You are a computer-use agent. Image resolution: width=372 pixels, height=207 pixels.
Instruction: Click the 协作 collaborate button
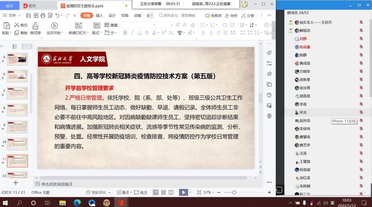coord(231,16)
